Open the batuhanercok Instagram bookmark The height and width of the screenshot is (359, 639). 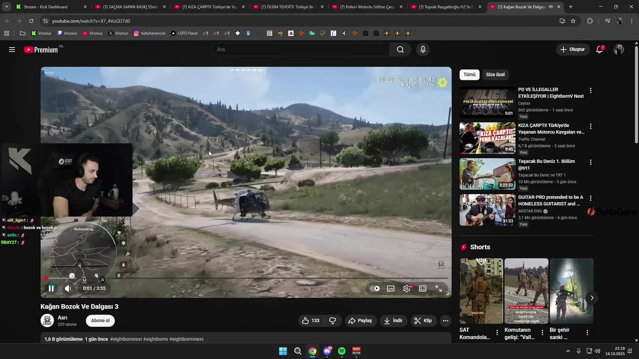tap(149, 33)
